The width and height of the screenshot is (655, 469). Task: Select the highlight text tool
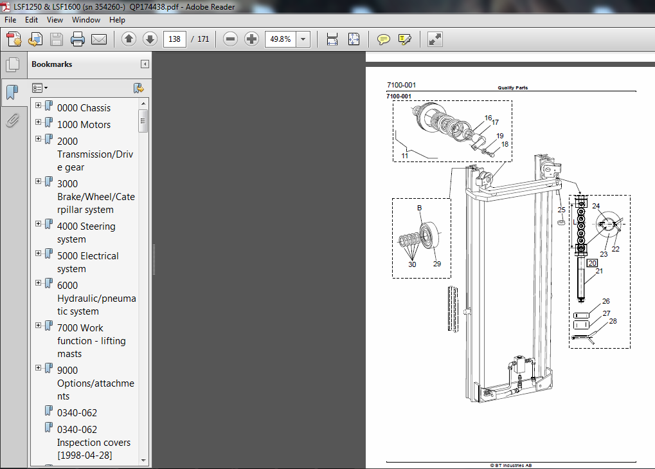tap(404, 39)
